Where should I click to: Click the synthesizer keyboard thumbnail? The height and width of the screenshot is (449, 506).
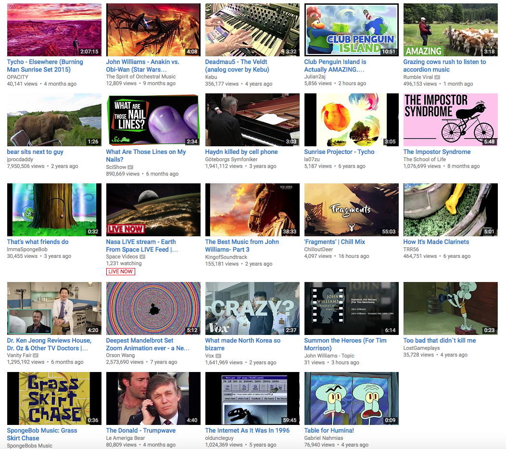253,30
